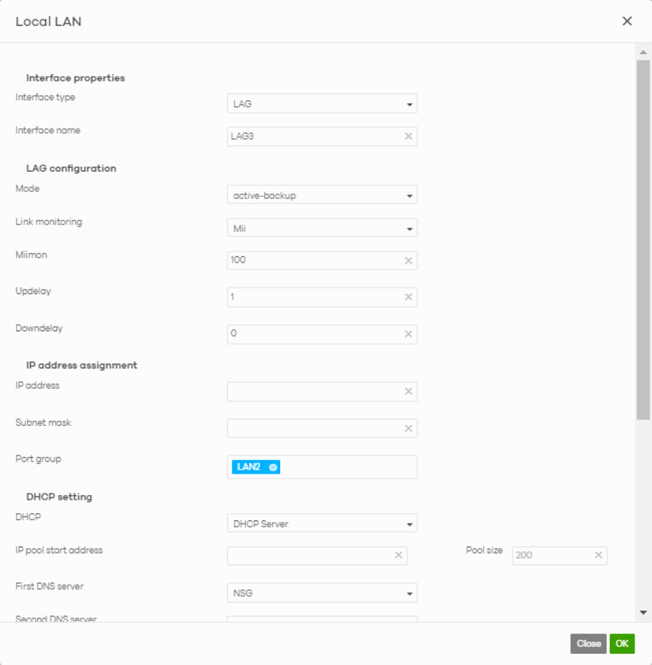
Task: Click into the IP address input
Action: pos(314,391)
